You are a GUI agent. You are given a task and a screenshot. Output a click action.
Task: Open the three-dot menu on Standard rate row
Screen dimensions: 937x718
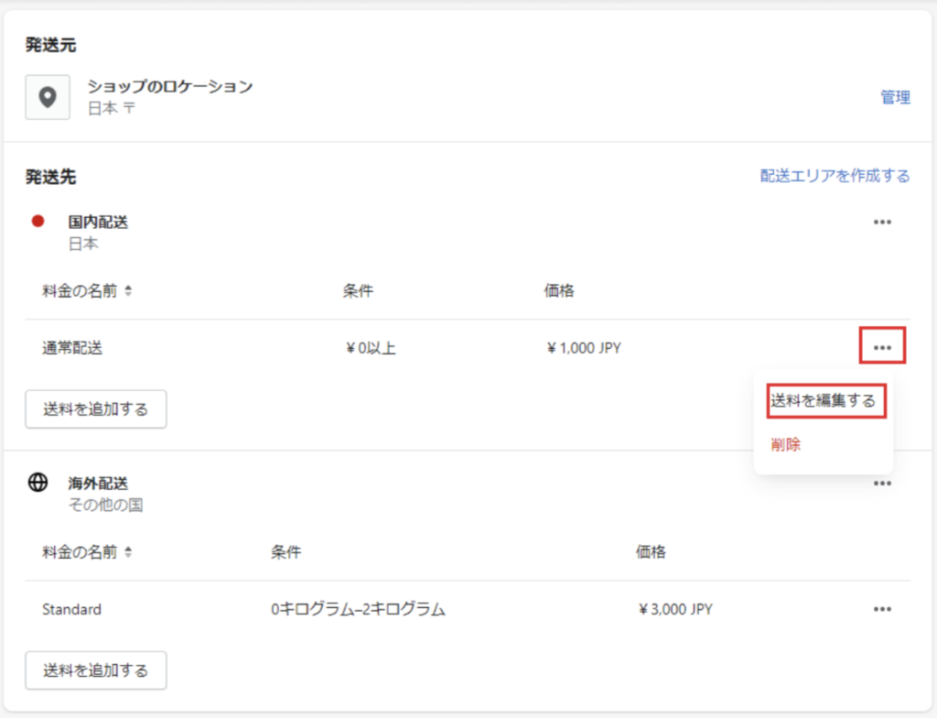pos(882,609)
